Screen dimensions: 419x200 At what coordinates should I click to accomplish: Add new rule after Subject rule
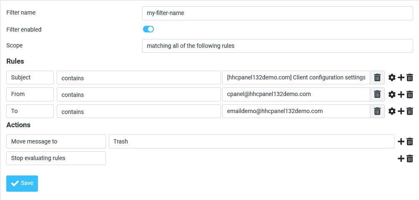401,77
